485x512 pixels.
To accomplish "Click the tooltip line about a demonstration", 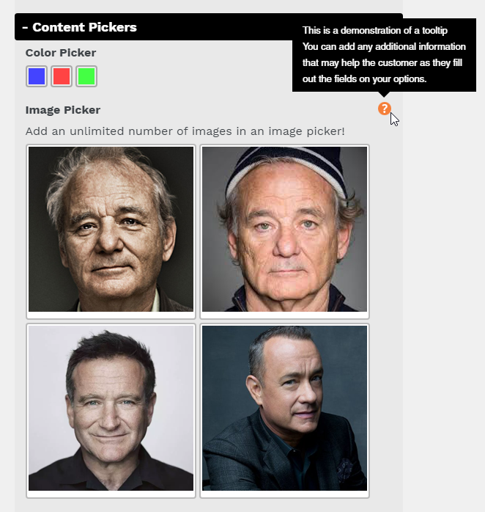I will [375, 30].
